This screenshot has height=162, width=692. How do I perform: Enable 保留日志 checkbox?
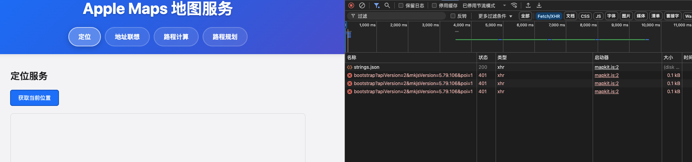[x=401, y=5]
